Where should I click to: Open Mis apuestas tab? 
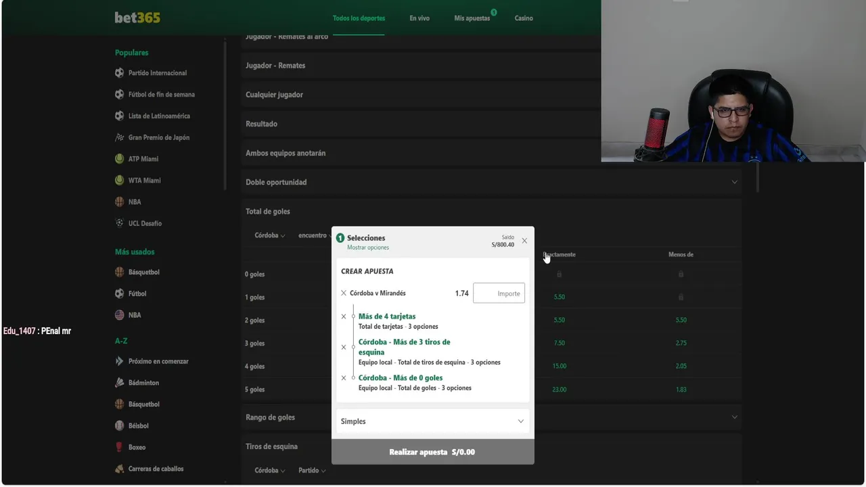472,18
